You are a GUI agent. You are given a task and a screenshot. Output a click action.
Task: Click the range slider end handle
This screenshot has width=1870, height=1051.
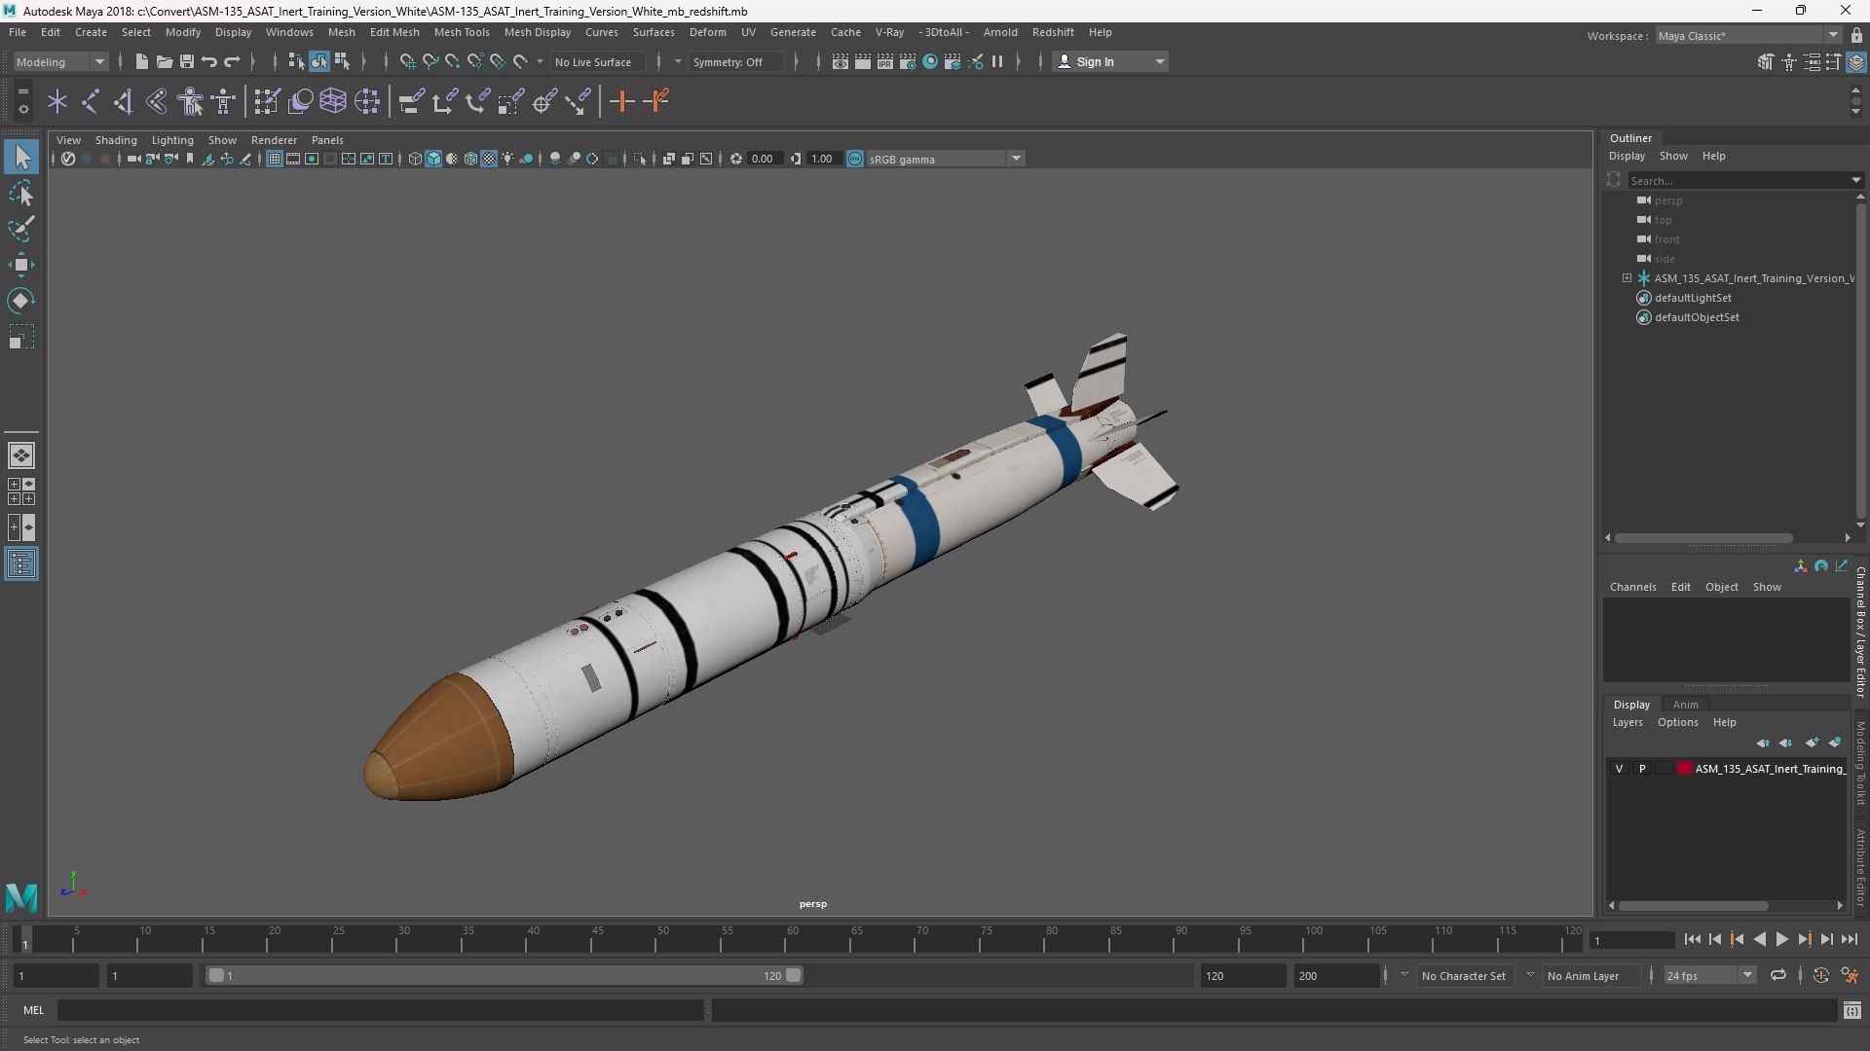[x=794, y=975]
